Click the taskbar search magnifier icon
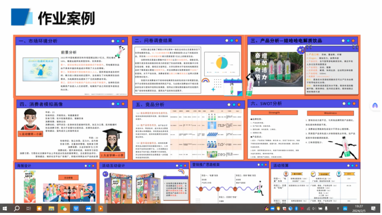The width and height of the screenshot is (382, 215). [x=17, y=209]
